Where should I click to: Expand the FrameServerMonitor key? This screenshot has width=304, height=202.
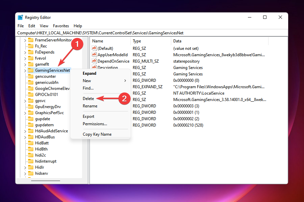[25, 40]
